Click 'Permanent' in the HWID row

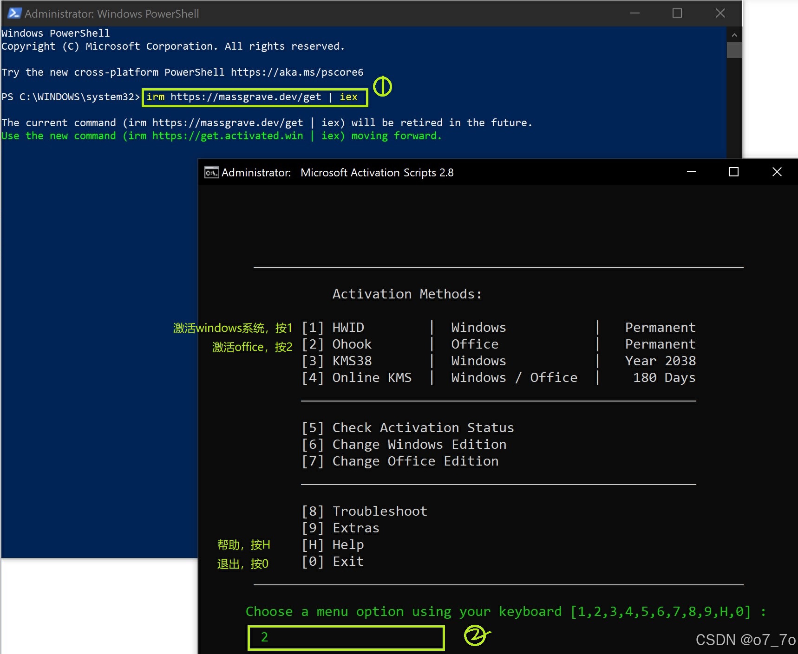tap(661, 327)
